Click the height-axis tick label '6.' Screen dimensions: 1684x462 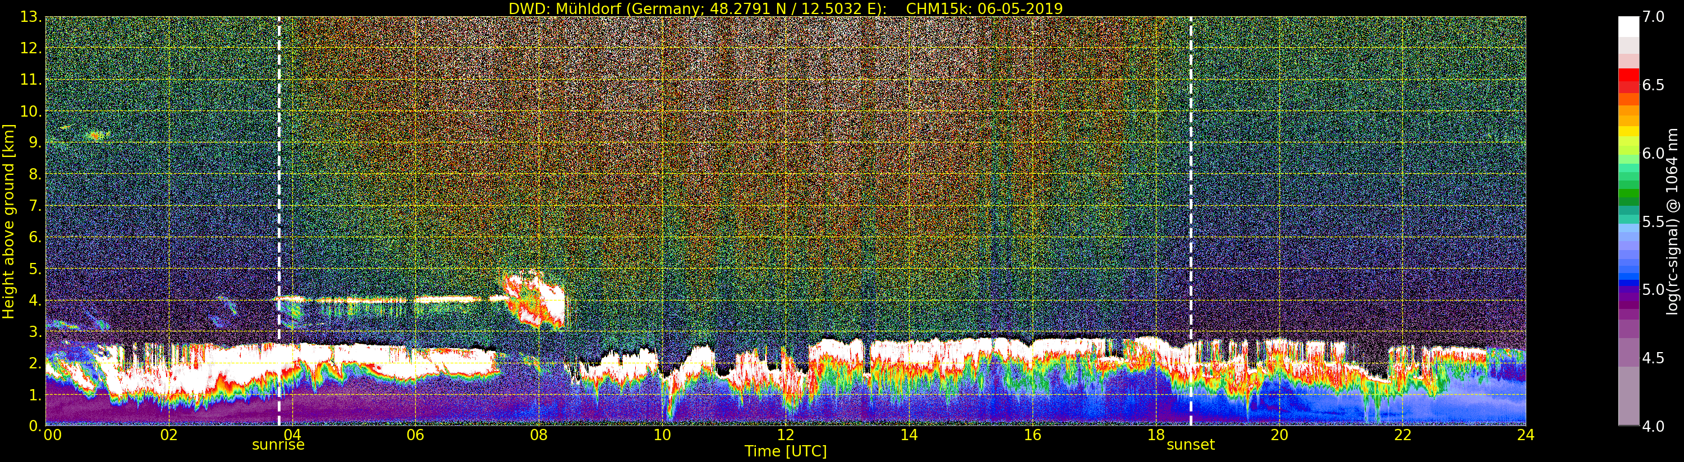click(x=35, y=237)
